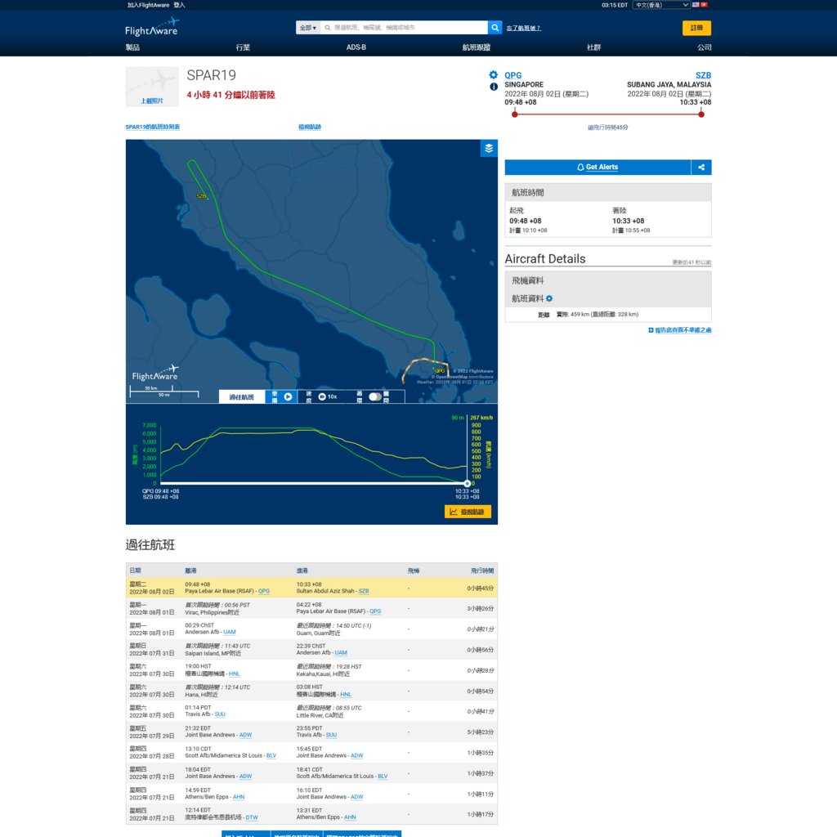
Task: Click the 登入 login link
Action: [x=179, y=5]
